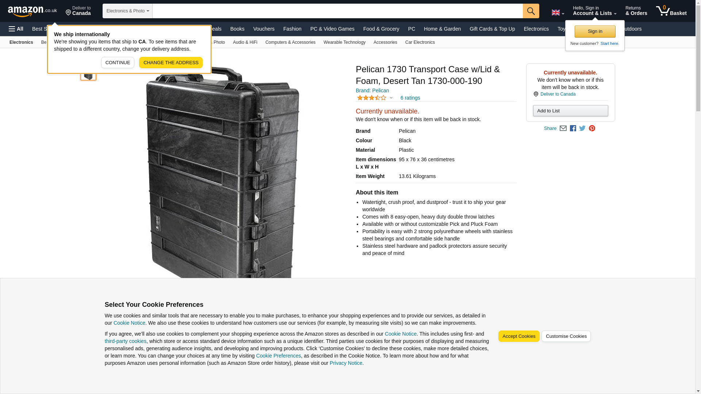Open the UK flag language selector
This screenshot has height=394, width=701.
click(x=558, y=12)
